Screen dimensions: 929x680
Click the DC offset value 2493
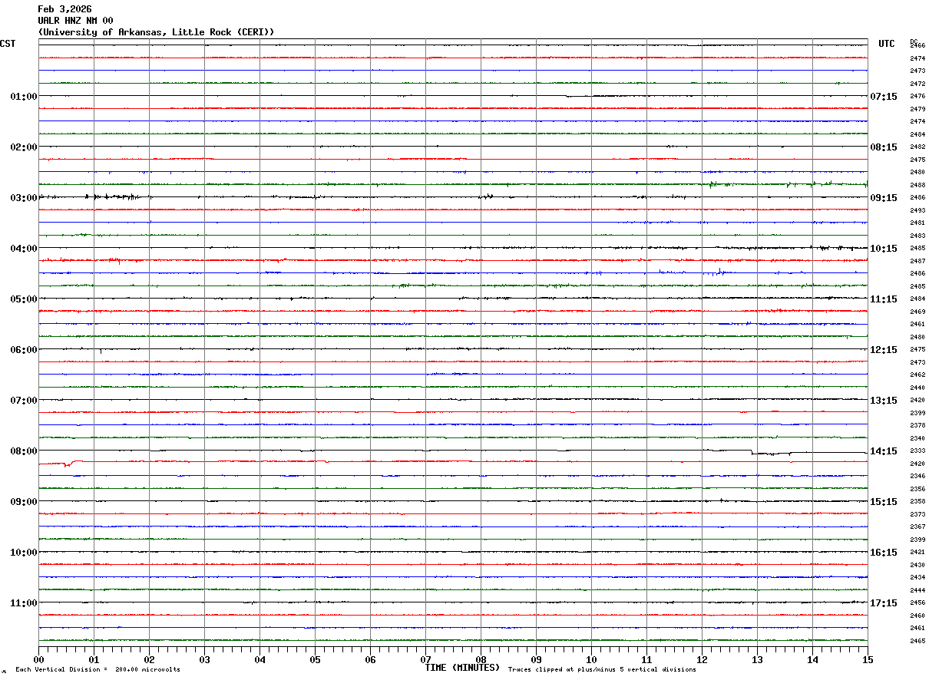click(x=917, y=210)
